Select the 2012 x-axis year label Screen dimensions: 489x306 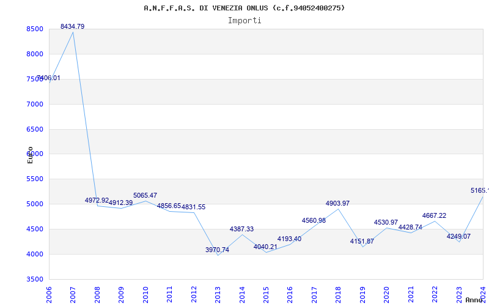point(194,295)
